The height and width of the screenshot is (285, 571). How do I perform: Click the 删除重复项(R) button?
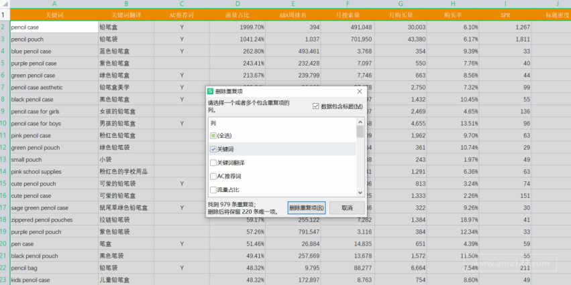[306, 208]
